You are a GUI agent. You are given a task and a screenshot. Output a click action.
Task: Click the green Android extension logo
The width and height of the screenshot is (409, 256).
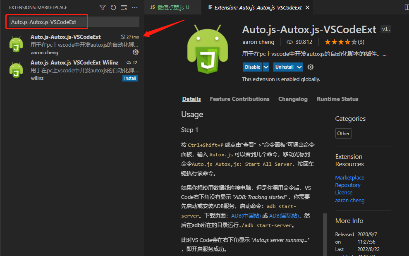pos(207,49)
